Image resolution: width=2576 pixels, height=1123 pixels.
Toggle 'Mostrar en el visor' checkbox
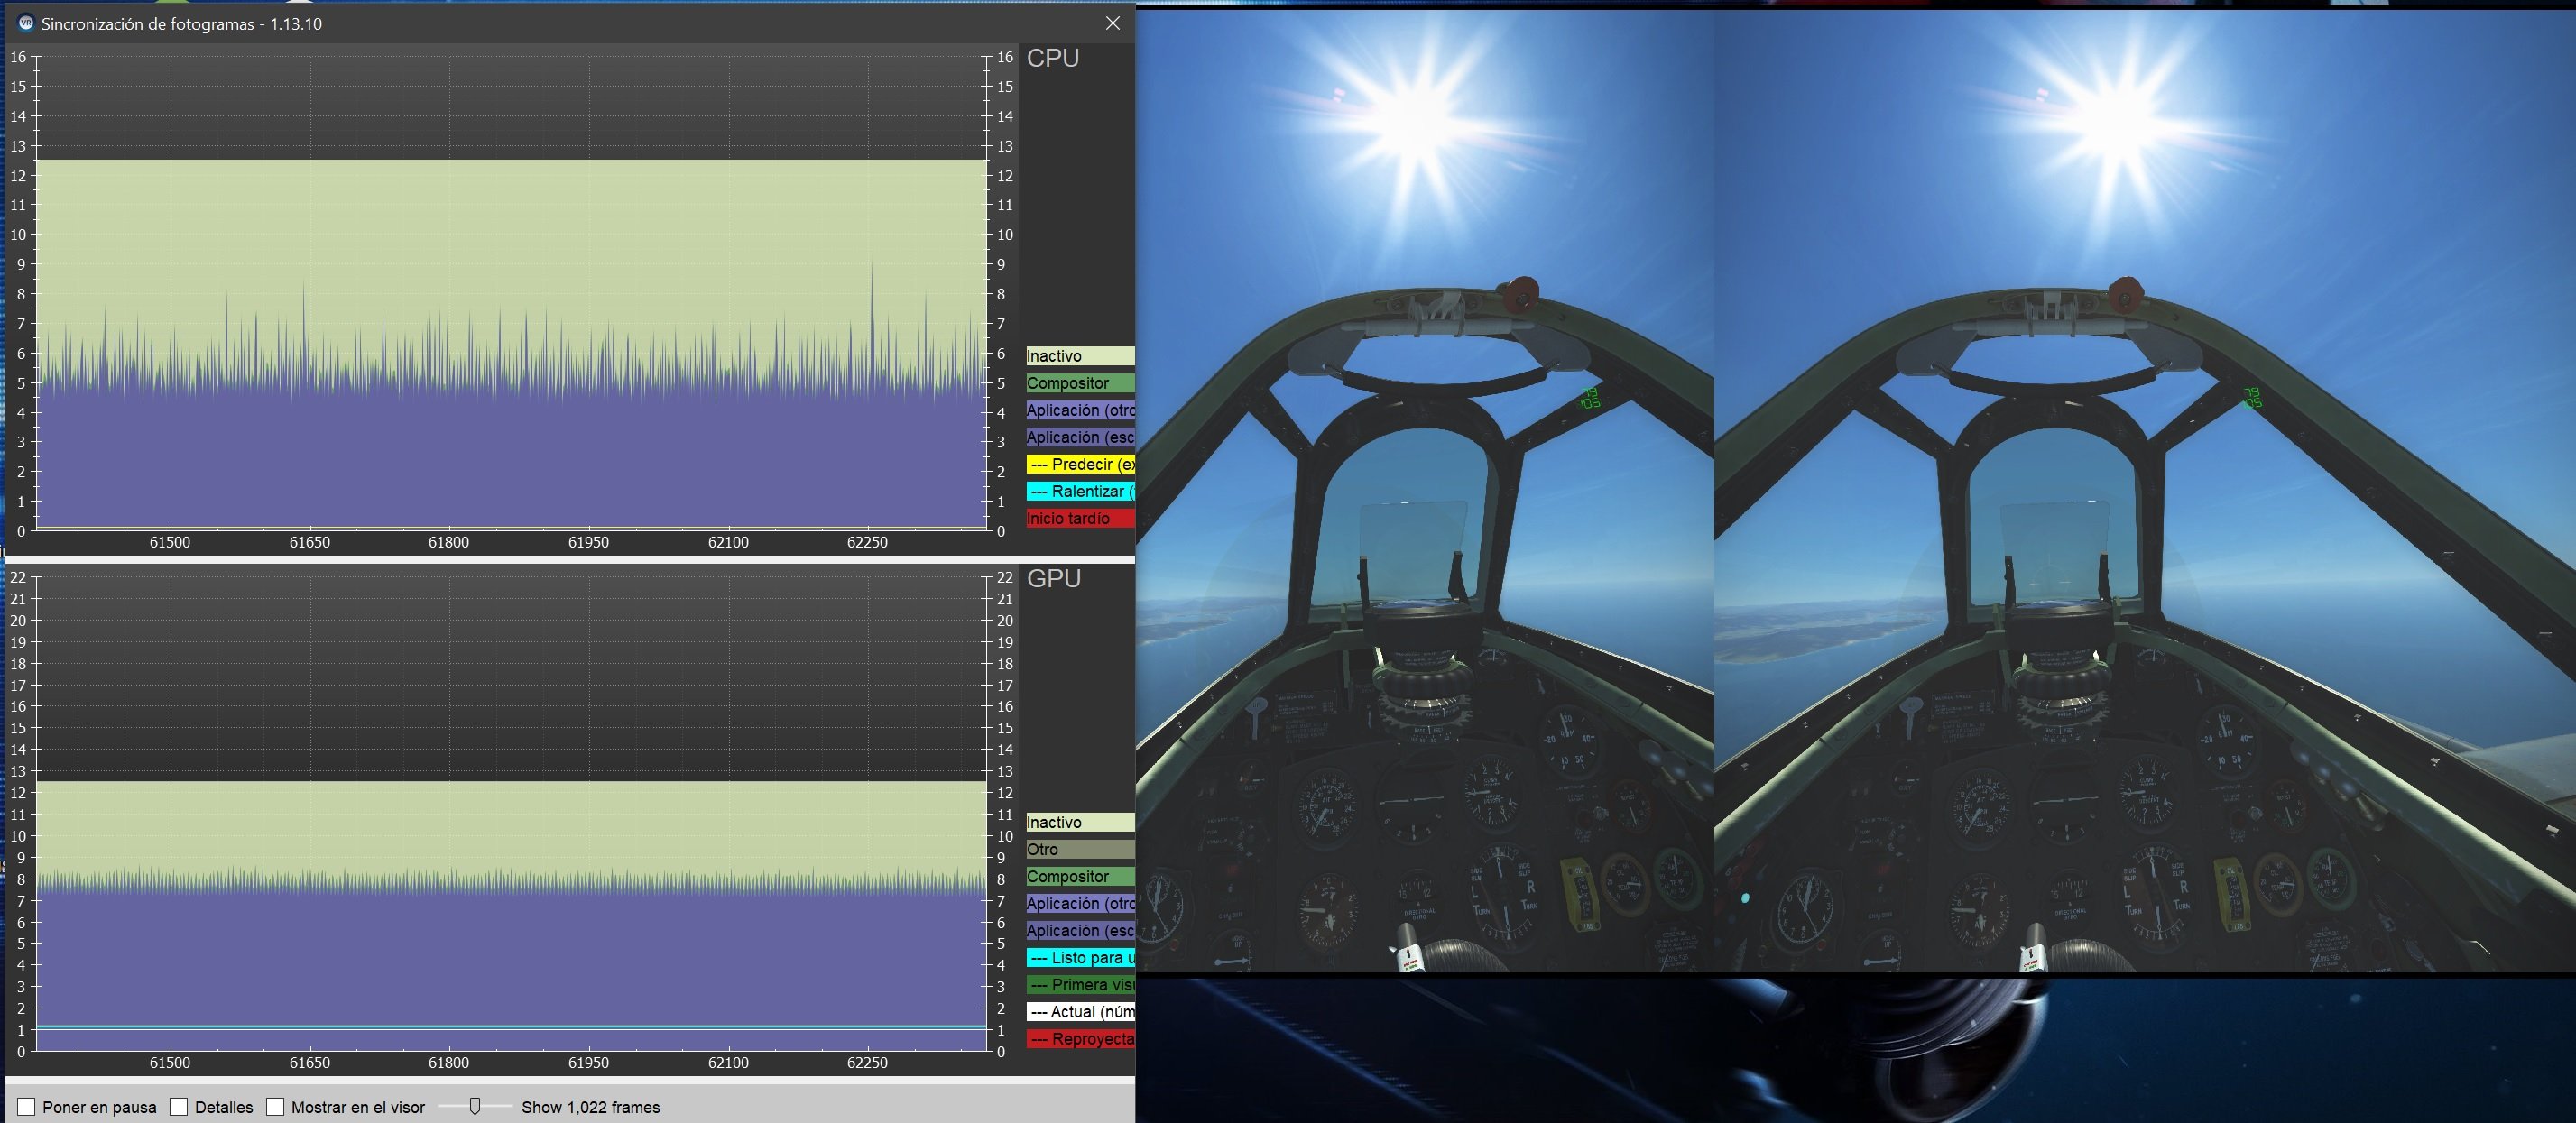[275, 1106]
